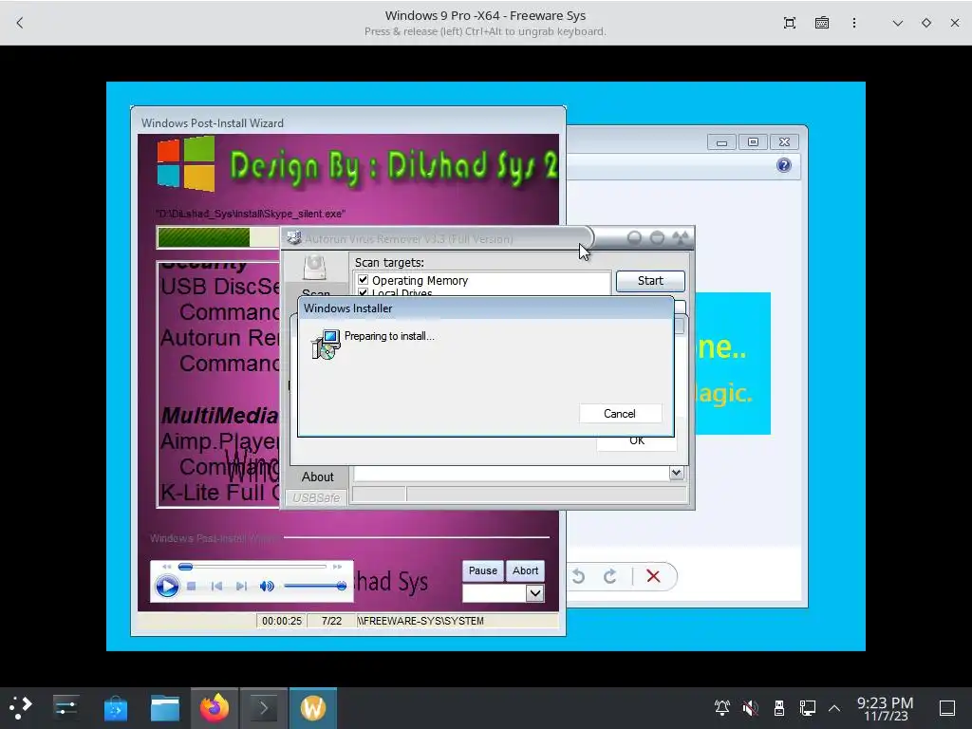
Task: Click the stop button in media player
Action: pyautogui.click(x=192, y=586)
